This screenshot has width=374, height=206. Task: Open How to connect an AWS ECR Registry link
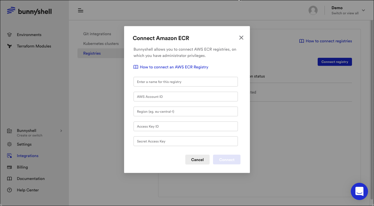[174, 67]
